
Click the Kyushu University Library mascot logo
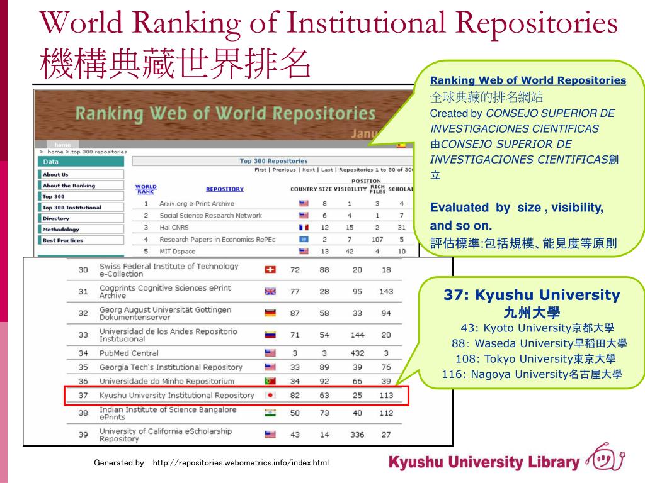[606, 457]
